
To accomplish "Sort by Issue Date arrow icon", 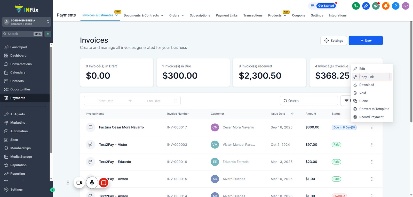I will click(292, 114).
